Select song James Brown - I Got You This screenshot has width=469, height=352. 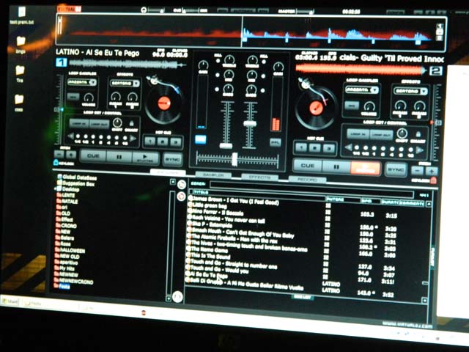pyautogui.click(x=234, y=200)
